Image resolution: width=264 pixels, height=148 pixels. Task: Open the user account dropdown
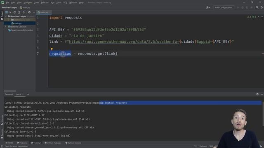(x=208, y=7)
